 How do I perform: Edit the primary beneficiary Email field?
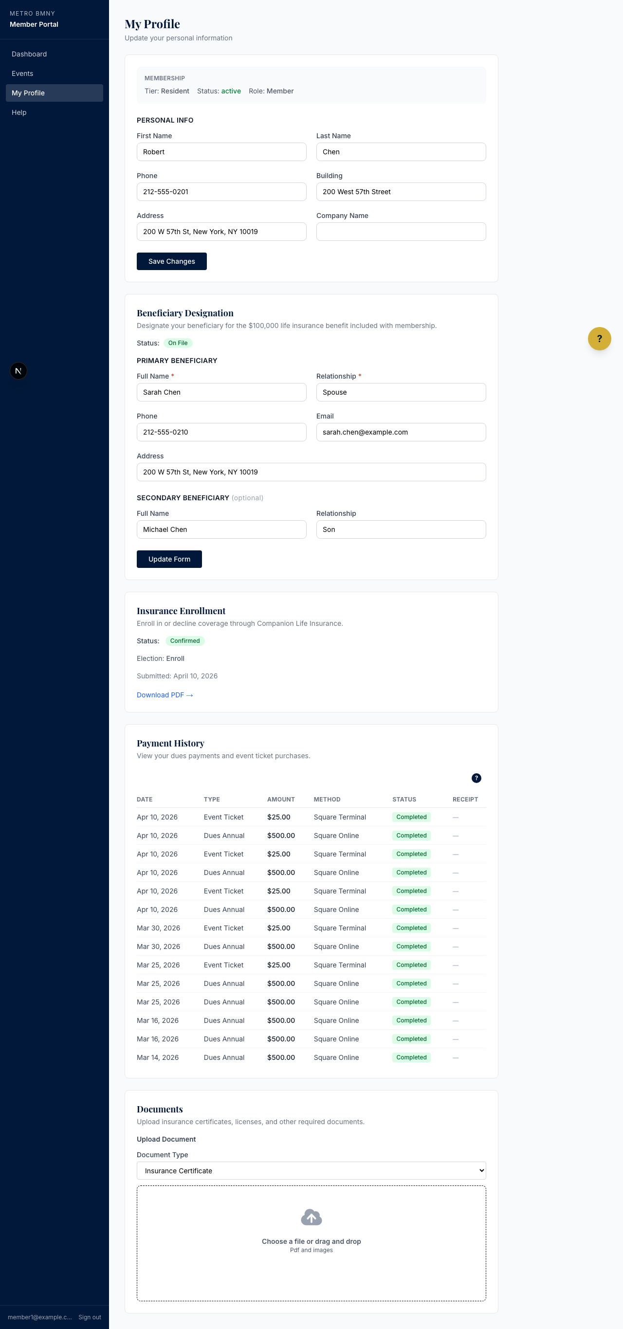[401, 432]
